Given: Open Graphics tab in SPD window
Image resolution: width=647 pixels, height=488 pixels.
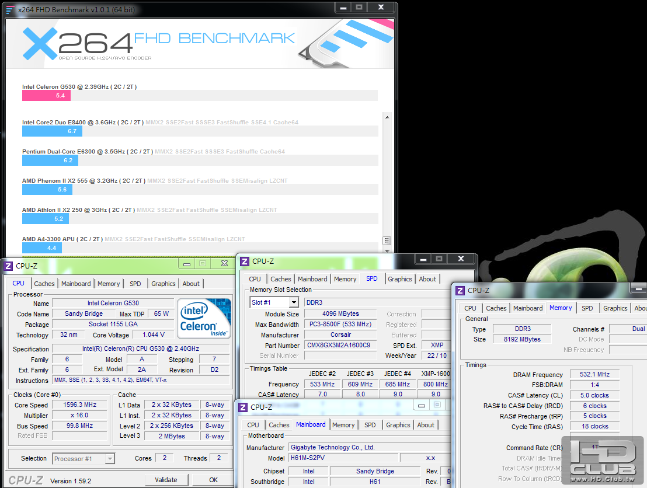Looking at the screenshot, I should 400,279.
